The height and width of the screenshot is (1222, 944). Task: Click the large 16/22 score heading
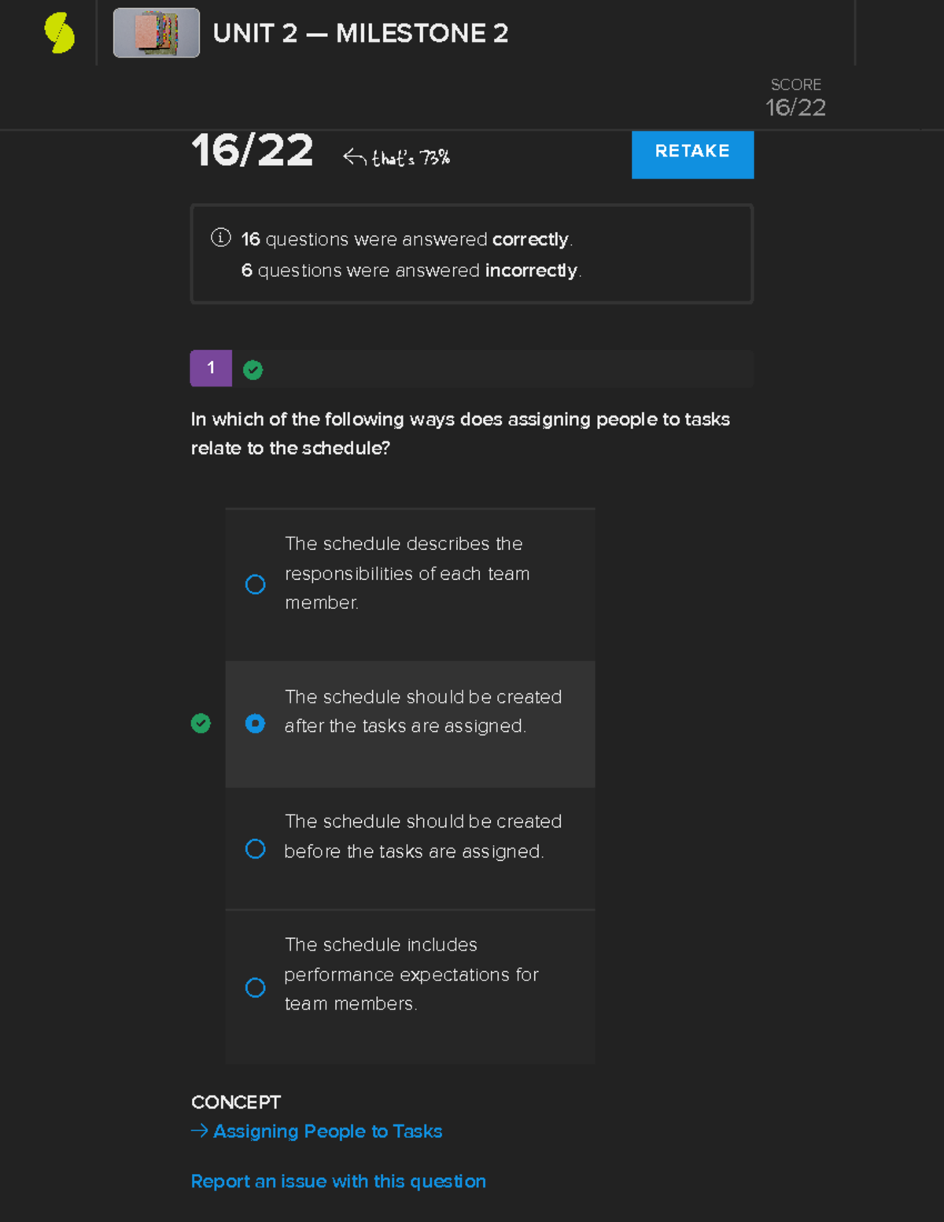pyautogui.click(x=253, y=150)
